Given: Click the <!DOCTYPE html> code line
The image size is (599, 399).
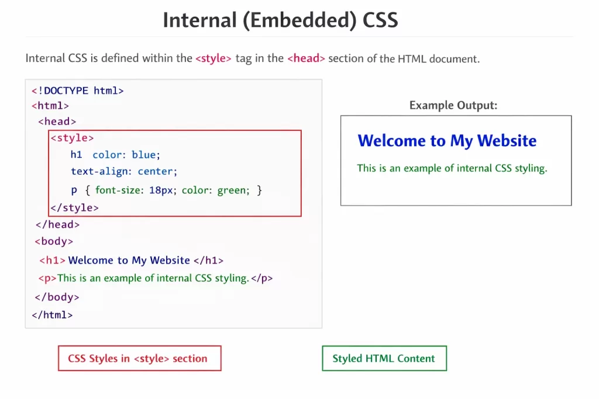Looking at the screenshot, I should click(x=78, y=91).
